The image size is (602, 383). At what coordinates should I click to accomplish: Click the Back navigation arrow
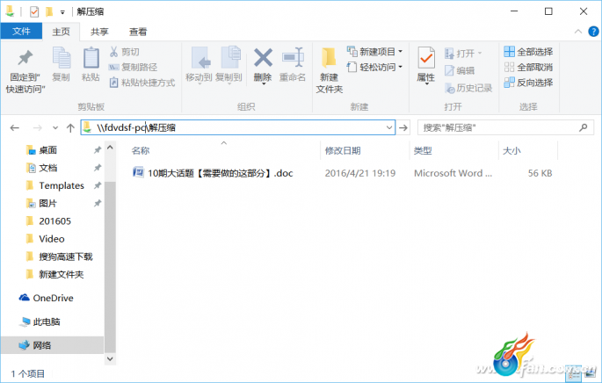pyautogui.click(x=15, y=127)
